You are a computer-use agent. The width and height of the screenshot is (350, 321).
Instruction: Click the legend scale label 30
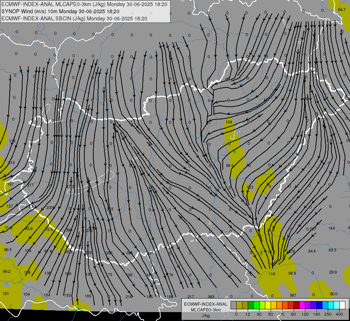(259, 314)
